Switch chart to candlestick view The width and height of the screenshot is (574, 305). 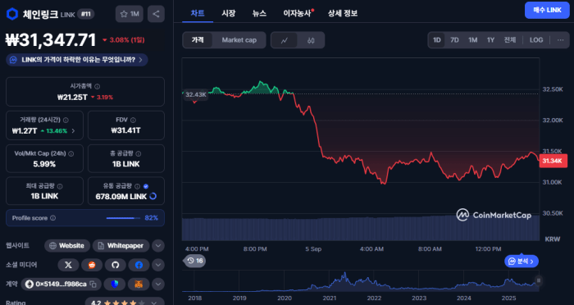pyautogui.click(x=311, y=40)
